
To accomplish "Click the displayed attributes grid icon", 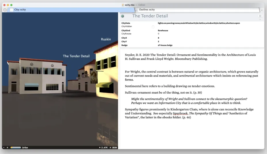I will [260, 16].
